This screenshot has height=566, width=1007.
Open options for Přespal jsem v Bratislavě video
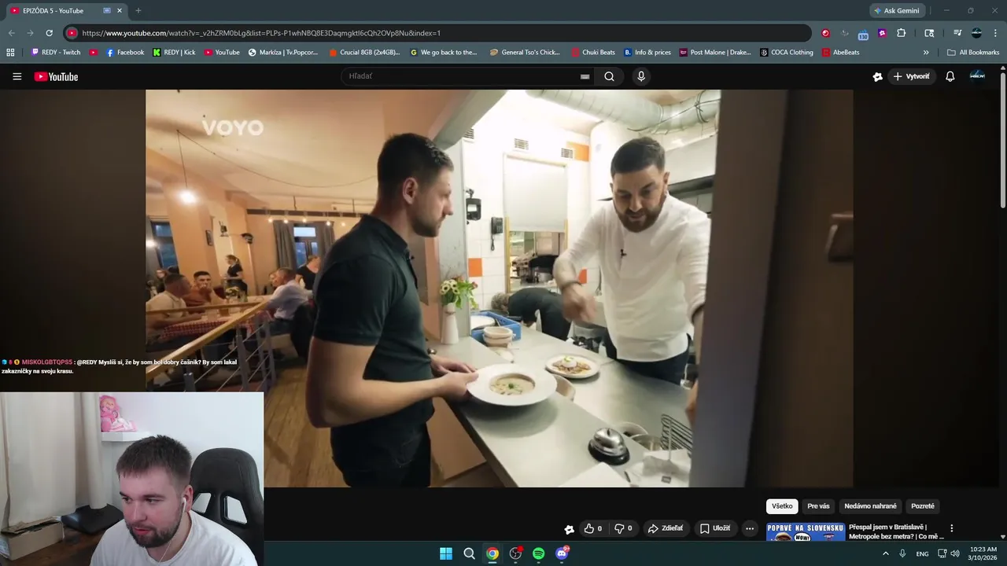[951, 528]
